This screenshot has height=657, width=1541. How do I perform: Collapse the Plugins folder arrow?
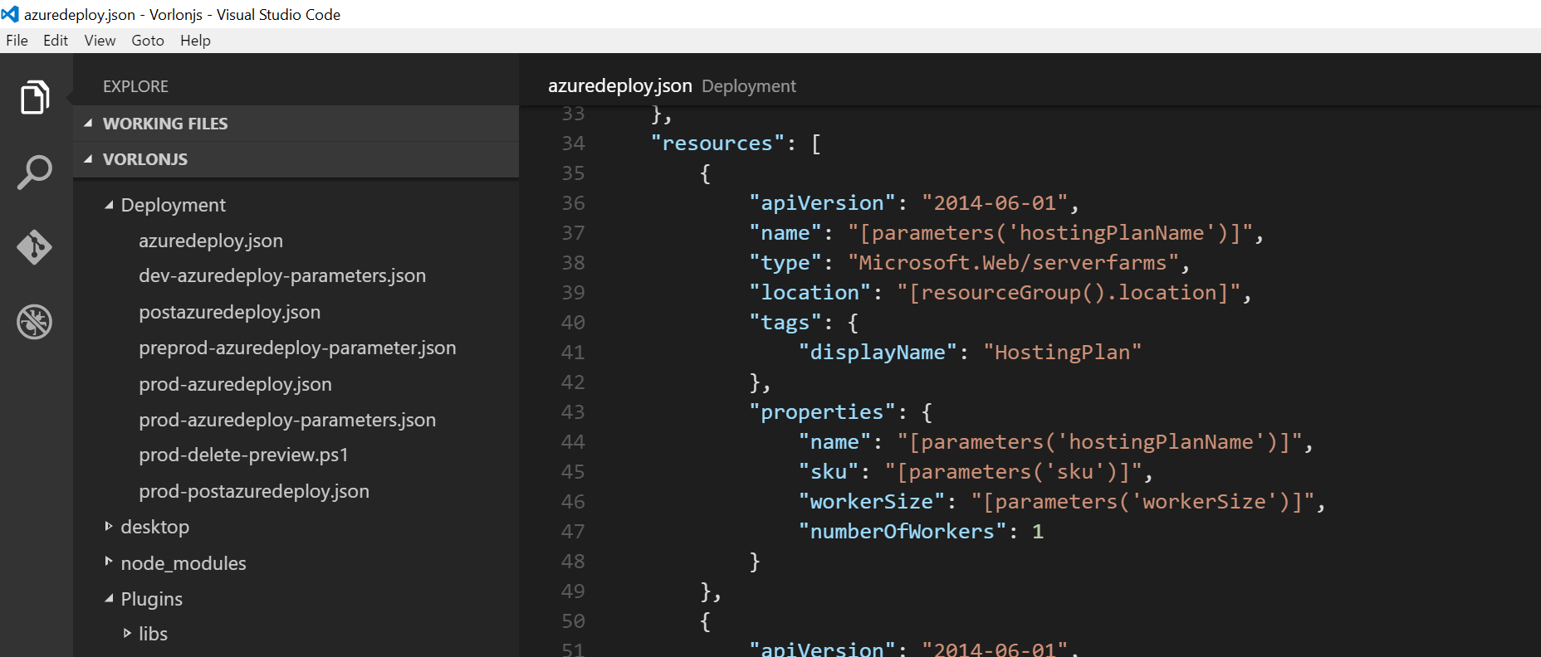109,598
